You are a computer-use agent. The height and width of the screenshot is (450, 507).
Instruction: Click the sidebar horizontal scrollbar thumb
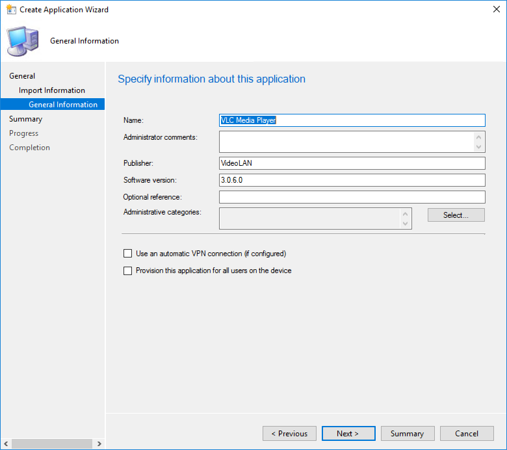[x=52, y=443]
